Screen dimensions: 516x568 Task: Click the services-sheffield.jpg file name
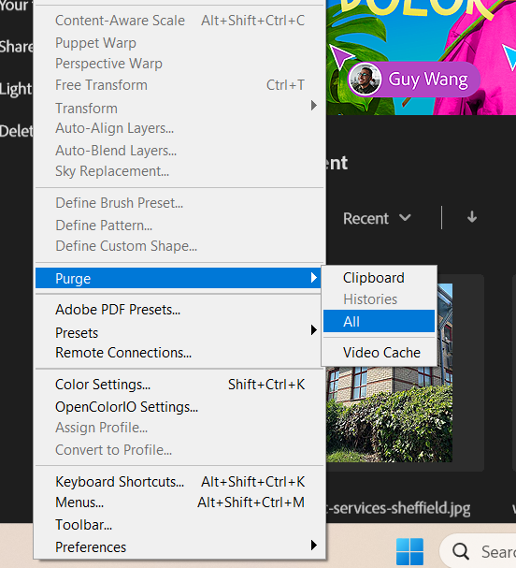[x=398, y=508]
